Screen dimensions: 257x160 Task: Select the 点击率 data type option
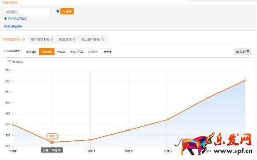tap(61, 52)
